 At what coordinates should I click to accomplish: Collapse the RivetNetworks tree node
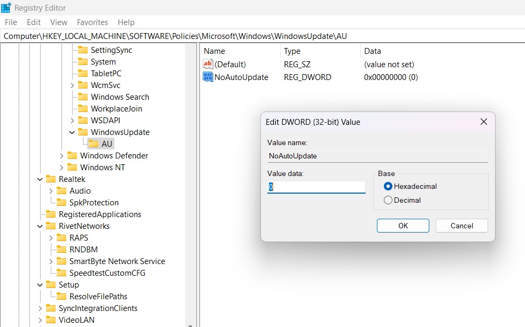40,226
